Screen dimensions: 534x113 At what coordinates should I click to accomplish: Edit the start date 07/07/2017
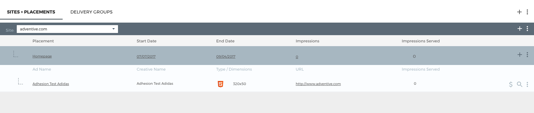(146, 56)
